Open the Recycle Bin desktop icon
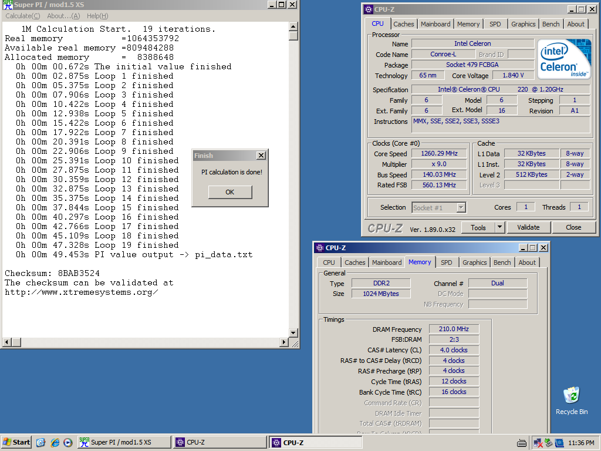The image size is (601, 451). coord(572,400)
